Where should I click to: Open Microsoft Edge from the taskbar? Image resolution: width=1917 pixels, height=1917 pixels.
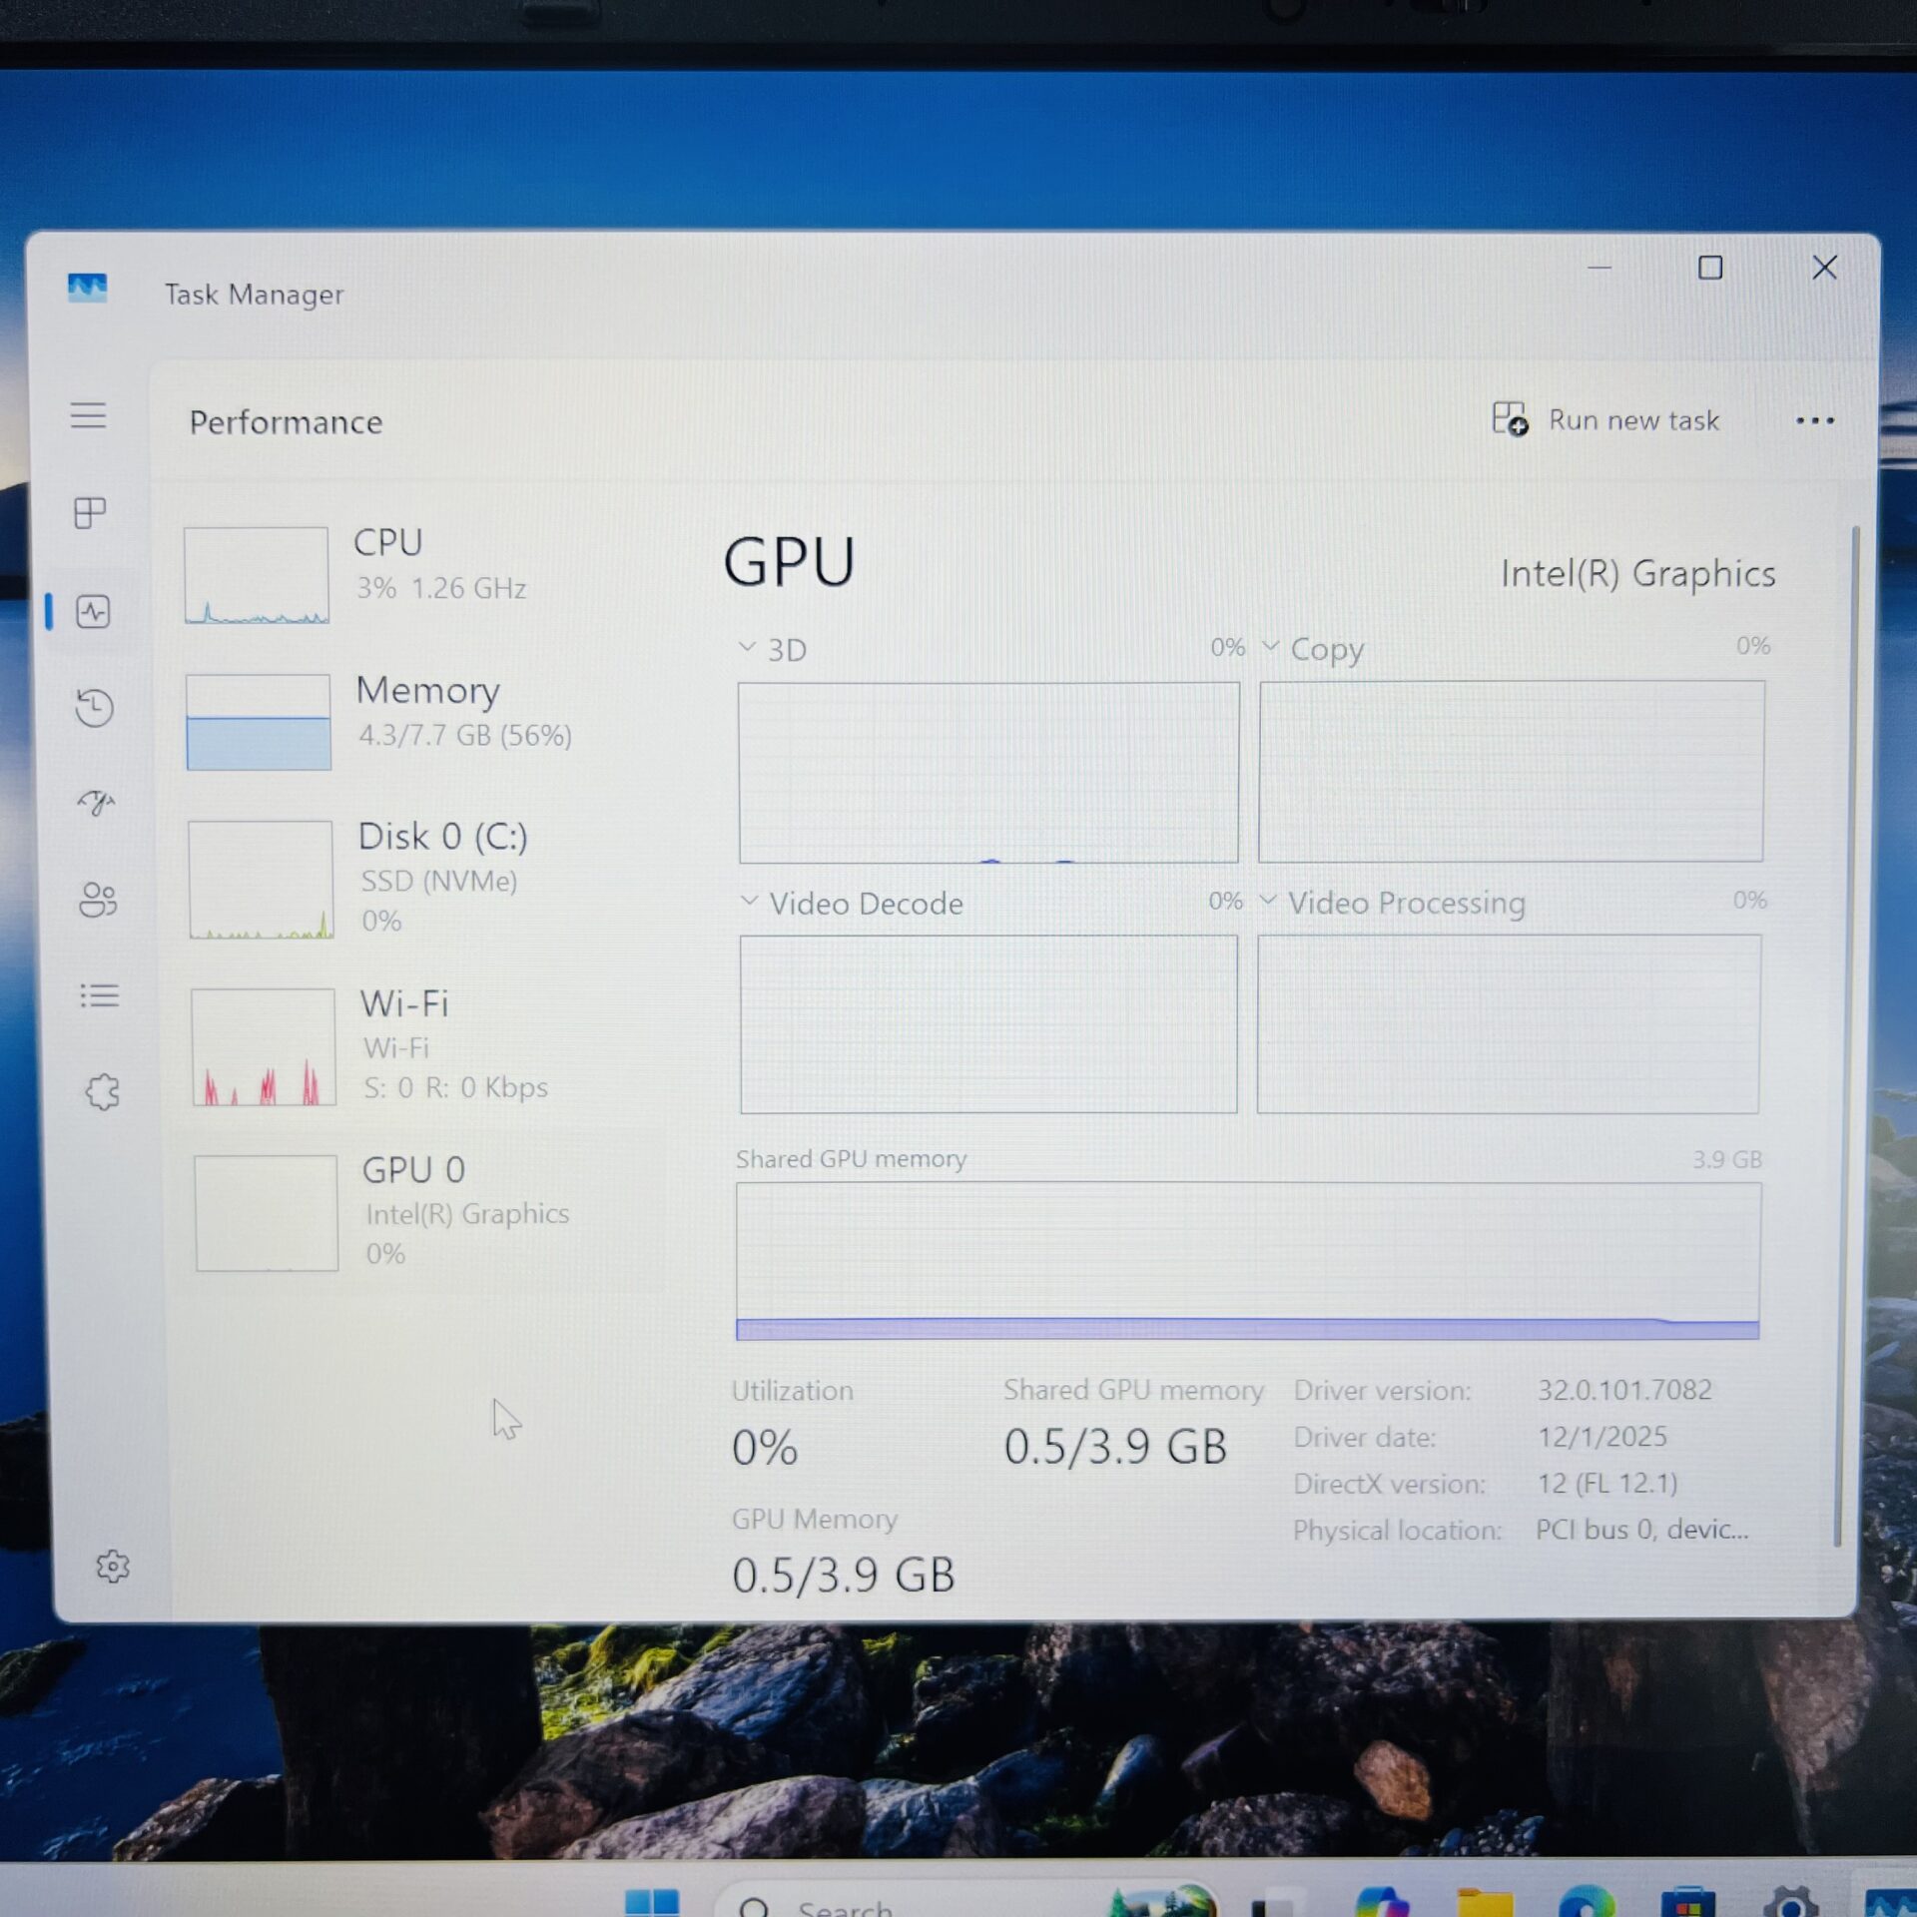(x=1586, y=1901)
